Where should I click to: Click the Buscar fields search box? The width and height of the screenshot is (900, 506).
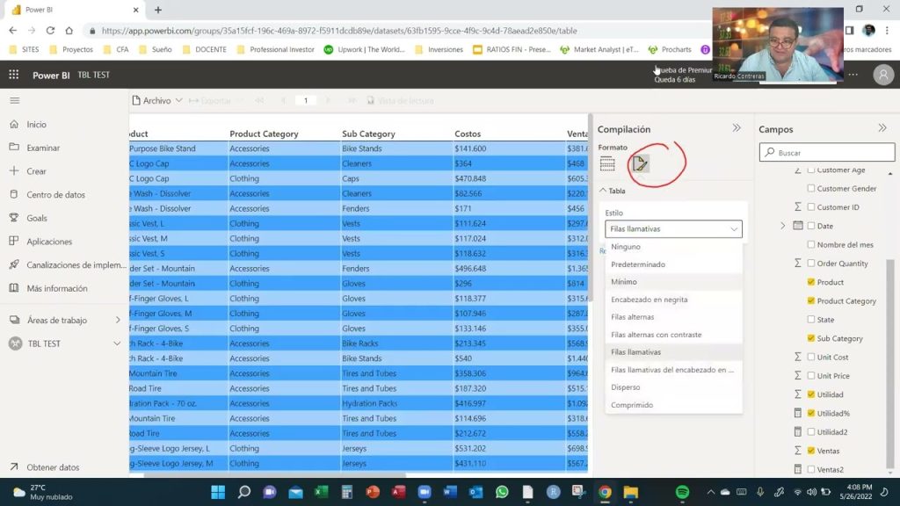click(x=827, y=153)
